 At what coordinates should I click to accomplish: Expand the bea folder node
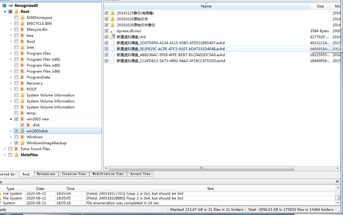coord(11,35)
